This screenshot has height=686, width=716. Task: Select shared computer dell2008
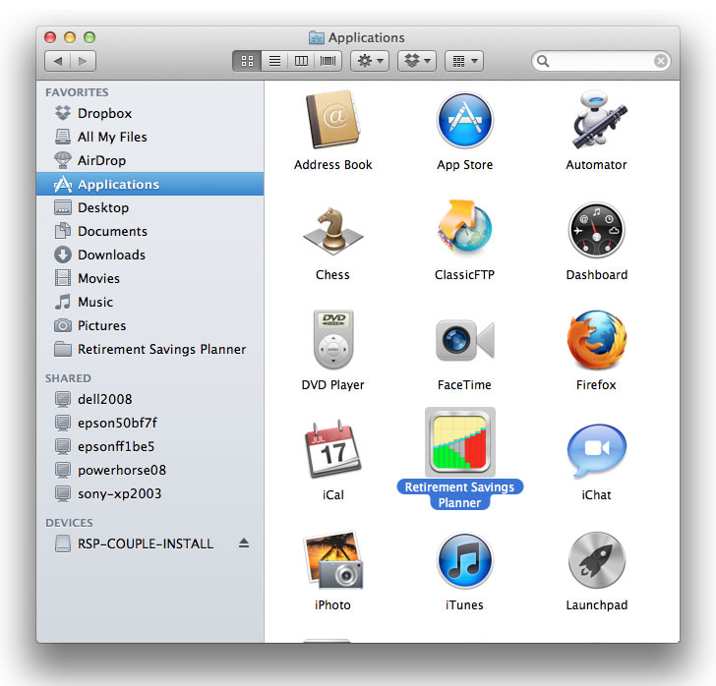point(149,399)
